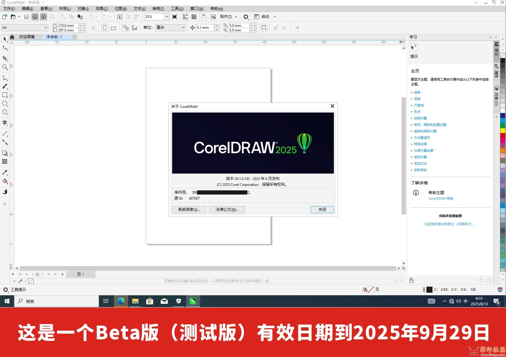The width and height of the screenshot is (506, 357).
Task: Open the zoom level 53% dropdown
Action: pyautogui.click(x=167, y=17)
